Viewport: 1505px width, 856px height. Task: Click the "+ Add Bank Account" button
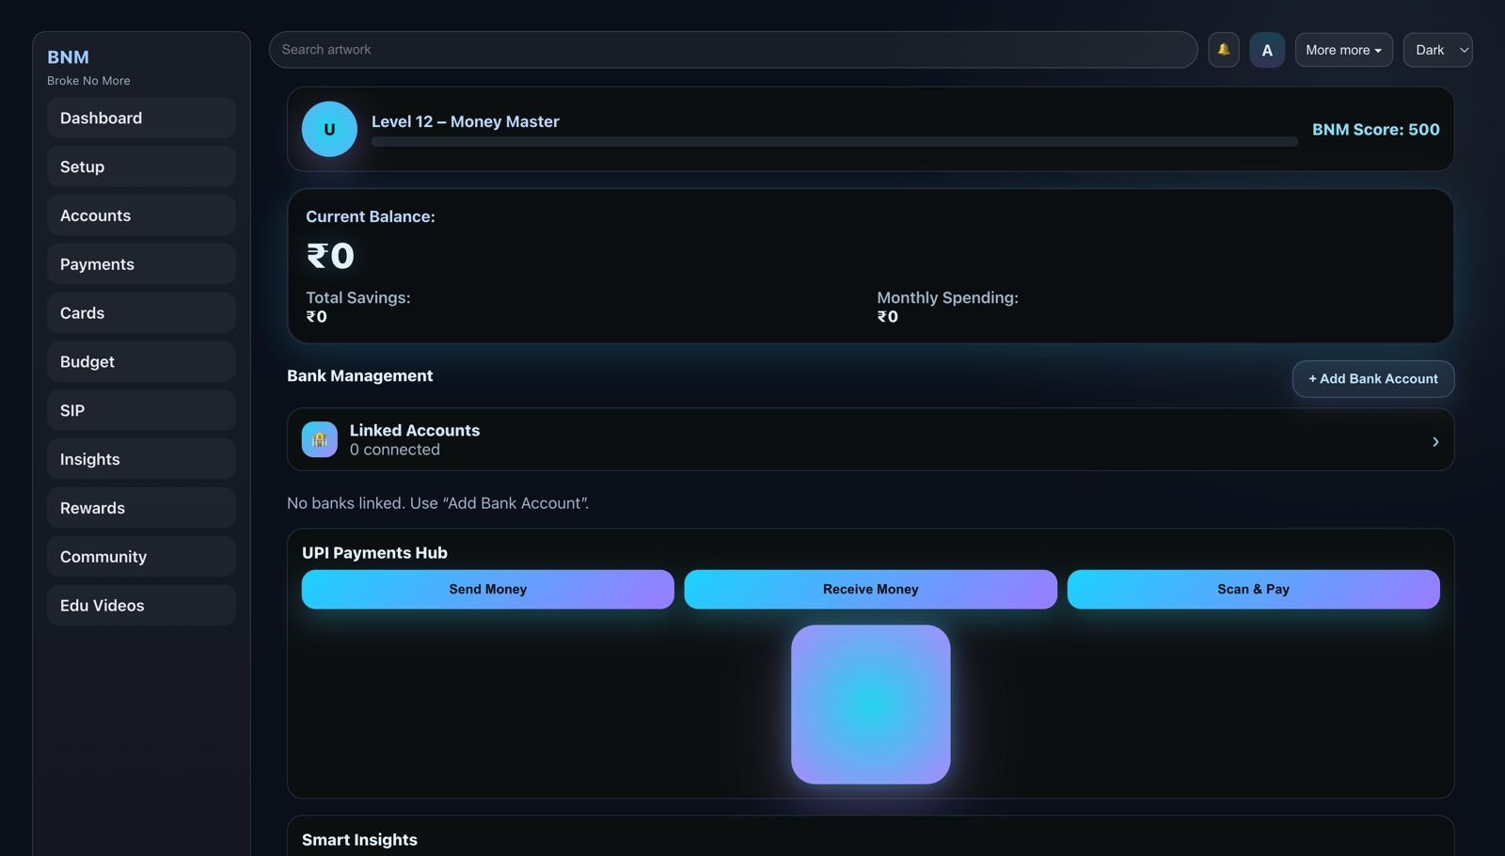click(1371, 378)
